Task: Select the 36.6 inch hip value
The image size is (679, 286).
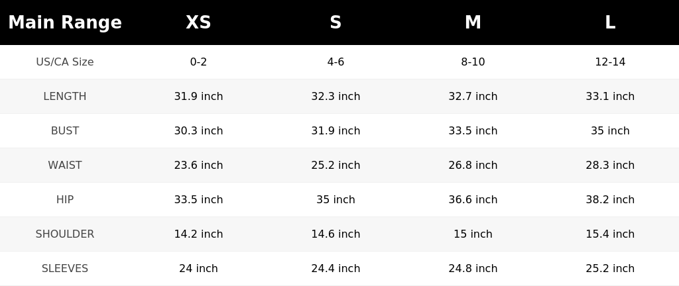Action: click(x=473, y=199)
